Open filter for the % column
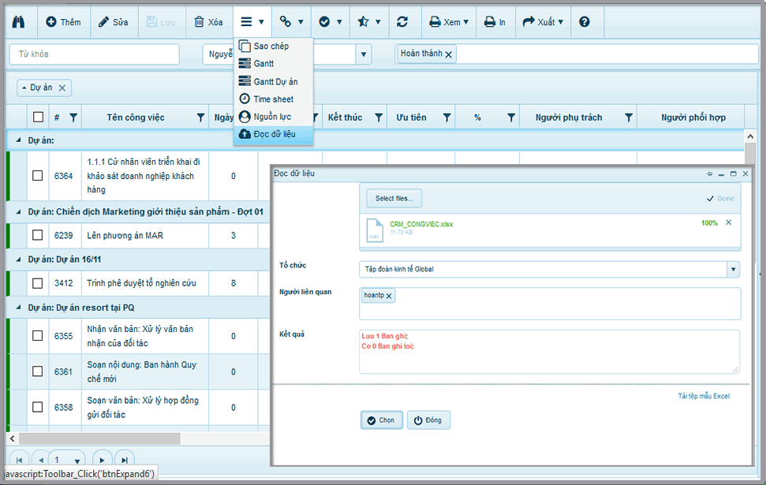The image size is (766, 485). tap(511, 118)
